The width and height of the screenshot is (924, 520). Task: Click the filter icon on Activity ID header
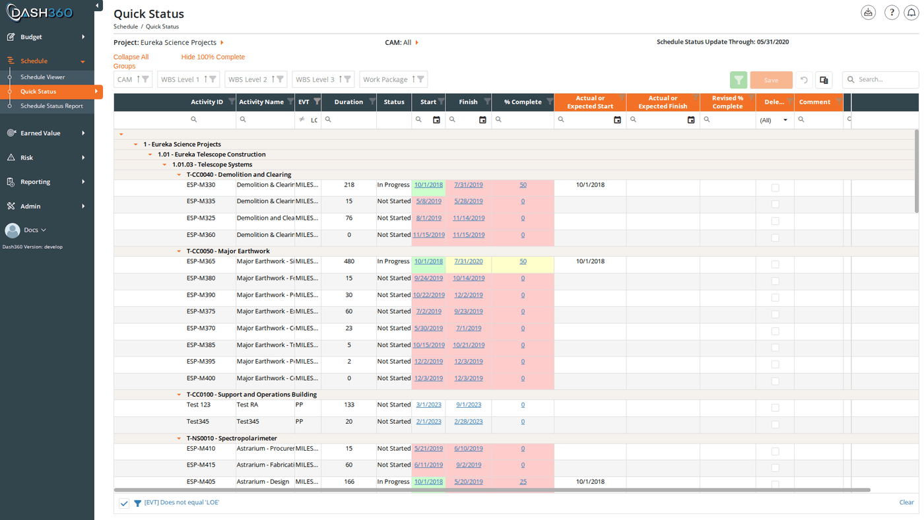pyautogui.click(x=231, y=102)
